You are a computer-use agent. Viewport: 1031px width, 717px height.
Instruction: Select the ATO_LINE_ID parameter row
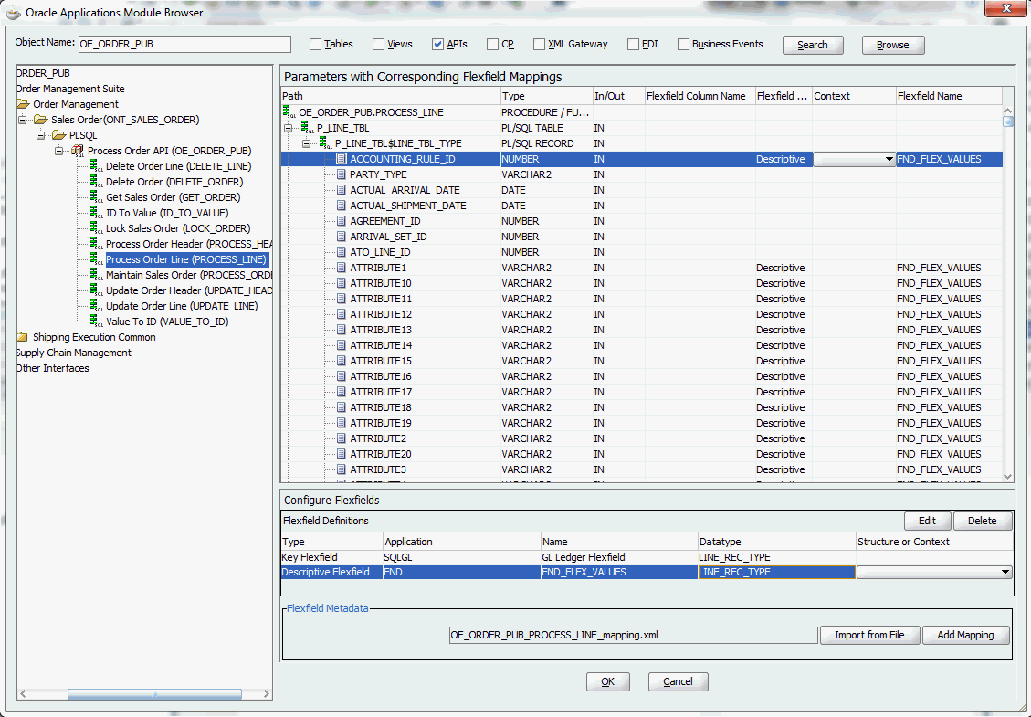tap(642, 252)
